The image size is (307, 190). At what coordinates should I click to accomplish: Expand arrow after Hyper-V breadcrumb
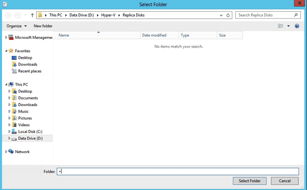119,15
